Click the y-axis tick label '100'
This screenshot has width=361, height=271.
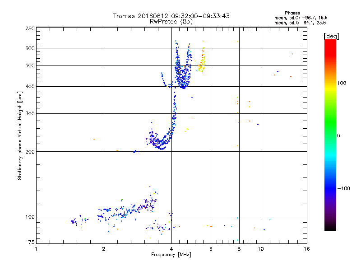30,217
